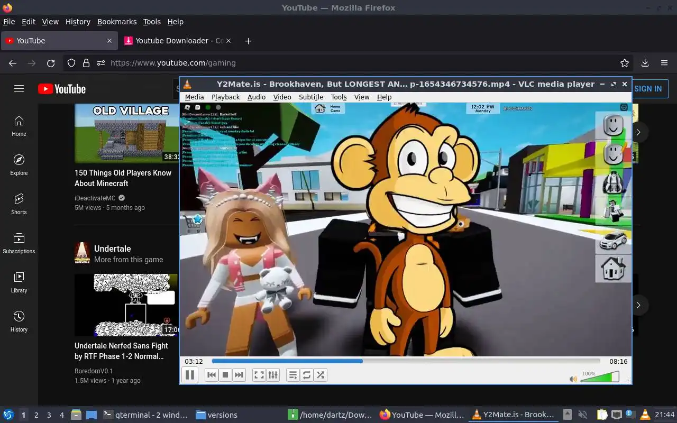Open Firefox History menu
This screenshot has height=423, width=677.
click(78, 22)
